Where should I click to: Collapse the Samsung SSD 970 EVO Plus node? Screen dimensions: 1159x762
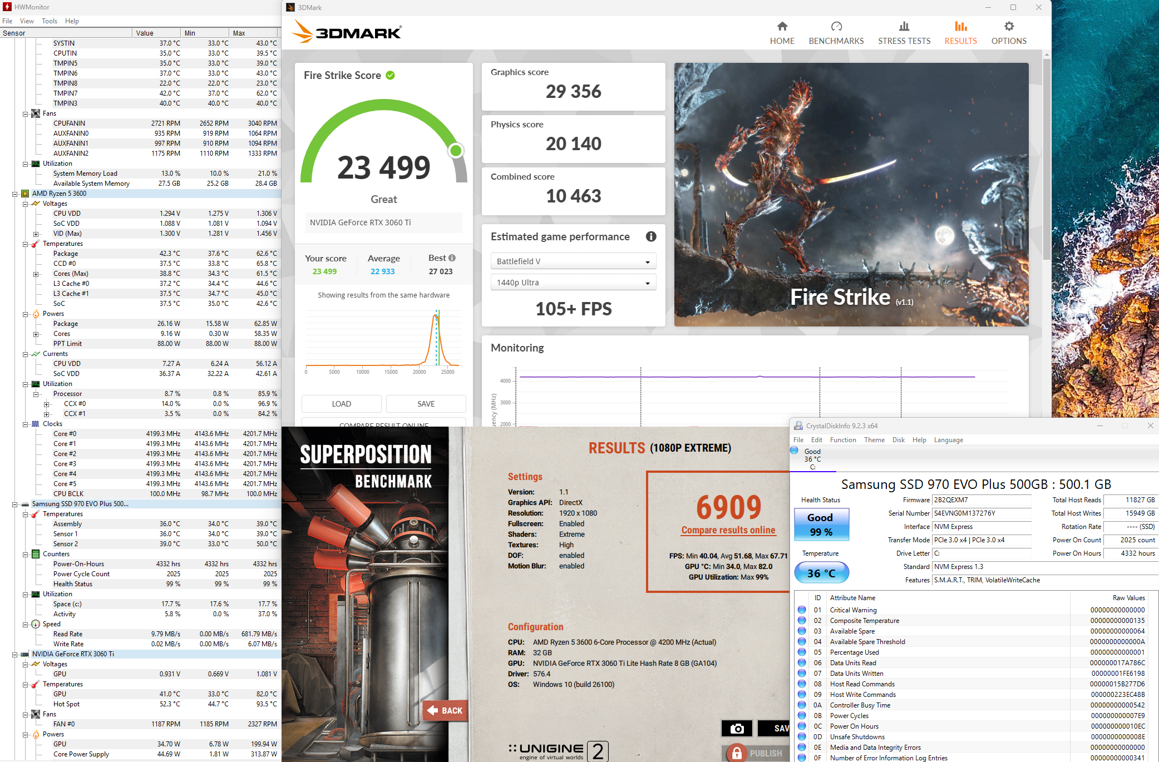[15, 504]
